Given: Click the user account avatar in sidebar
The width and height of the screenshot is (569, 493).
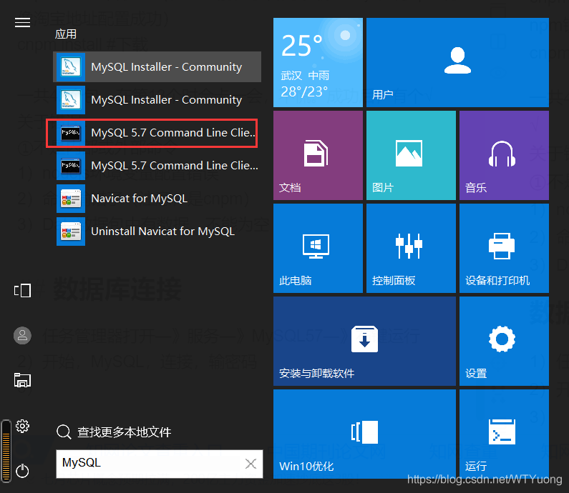Looking at the screenshot, I should tap(22, 335).
